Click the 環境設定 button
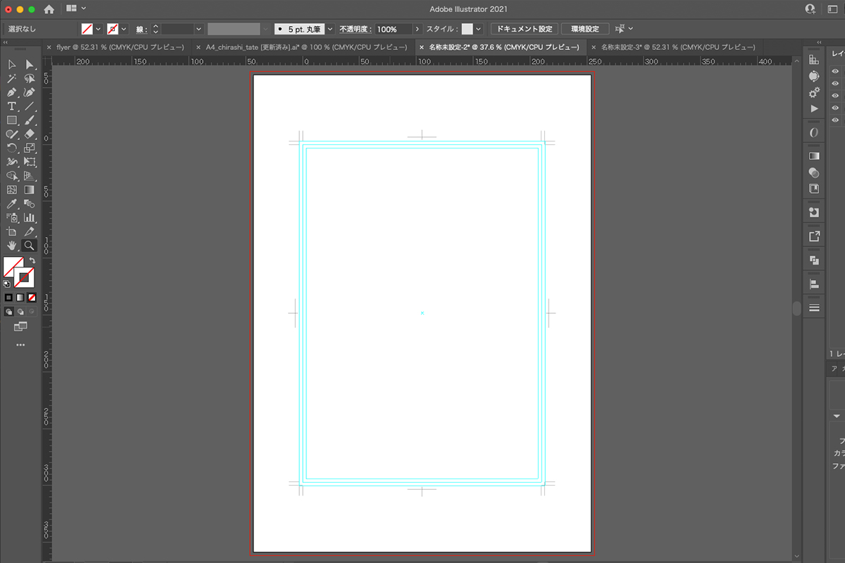845x563 pixels. point(584,29)
